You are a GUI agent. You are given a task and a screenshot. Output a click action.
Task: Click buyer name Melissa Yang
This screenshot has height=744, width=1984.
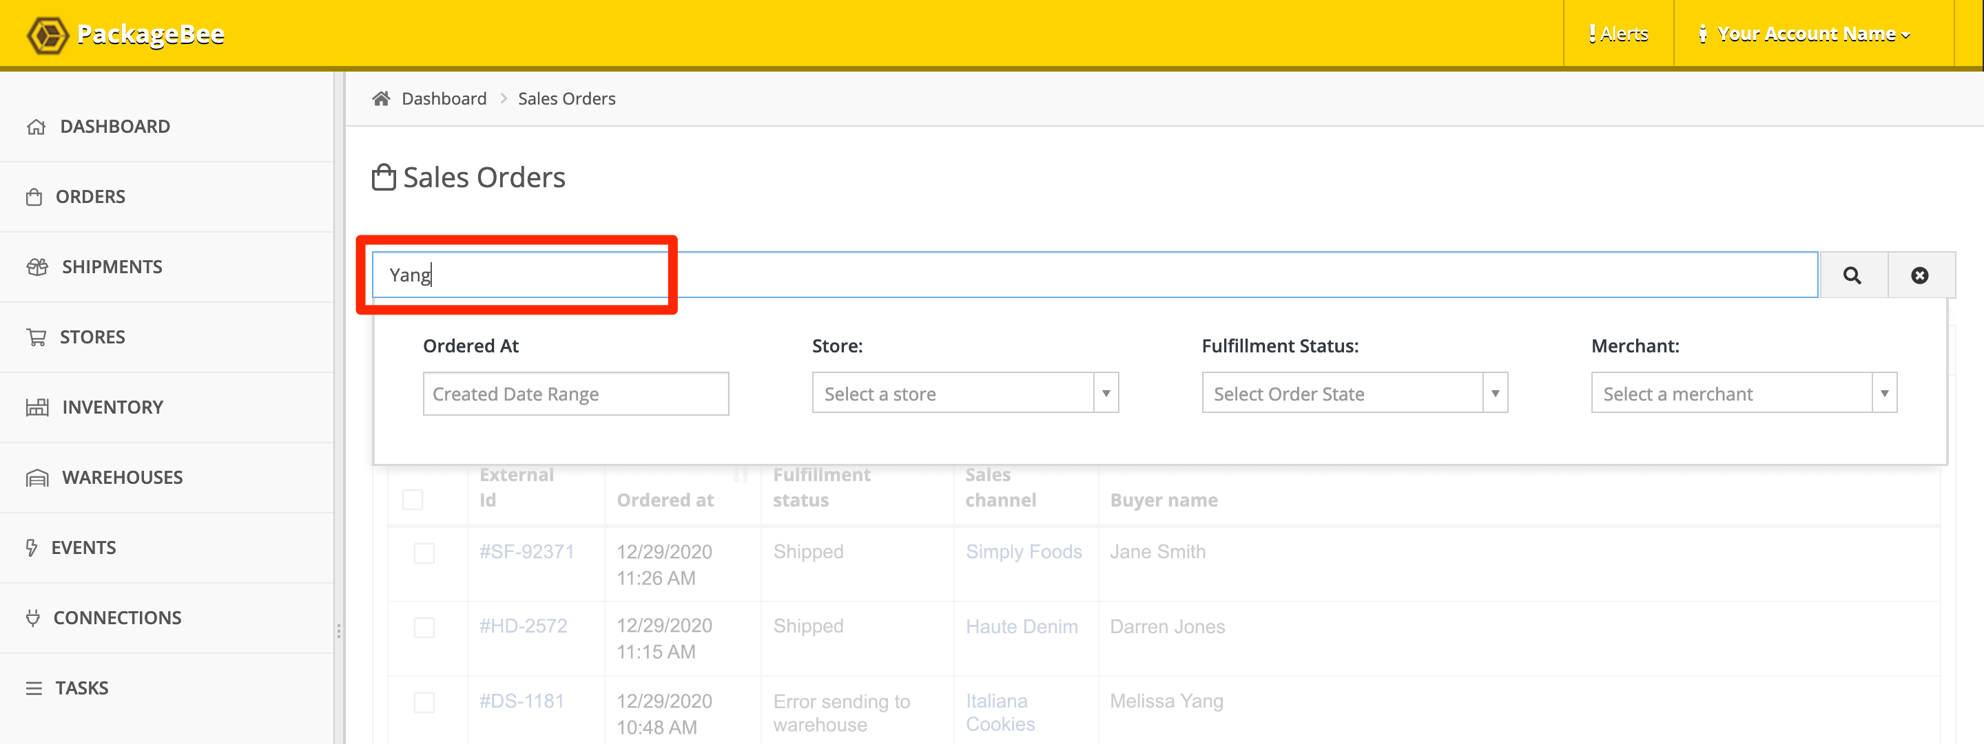(x=1166, y=701)
